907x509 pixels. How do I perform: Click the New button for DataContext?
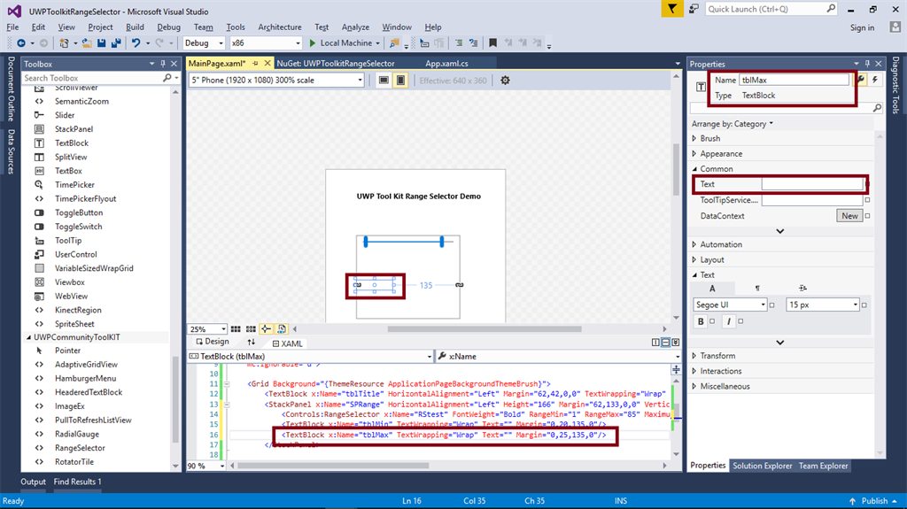pos(849,216)
